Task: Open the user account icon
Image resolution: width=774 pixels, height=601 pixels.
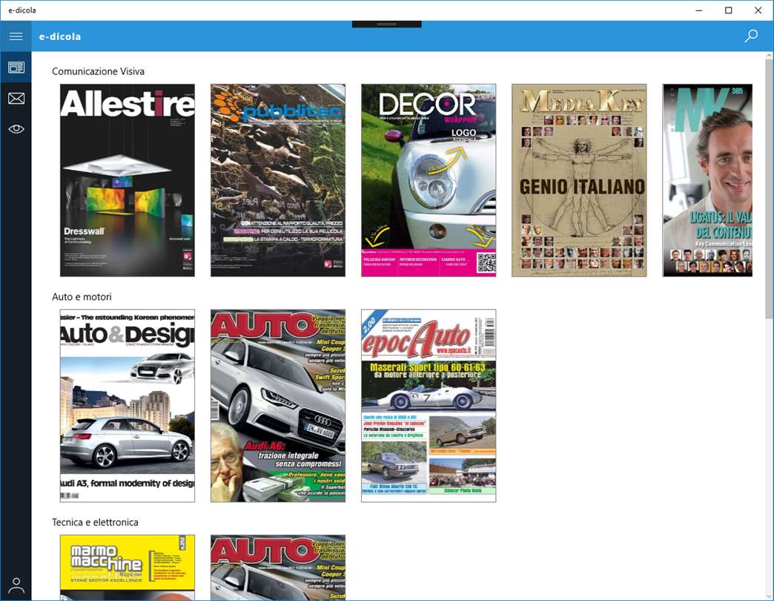Action: [16, 585]
